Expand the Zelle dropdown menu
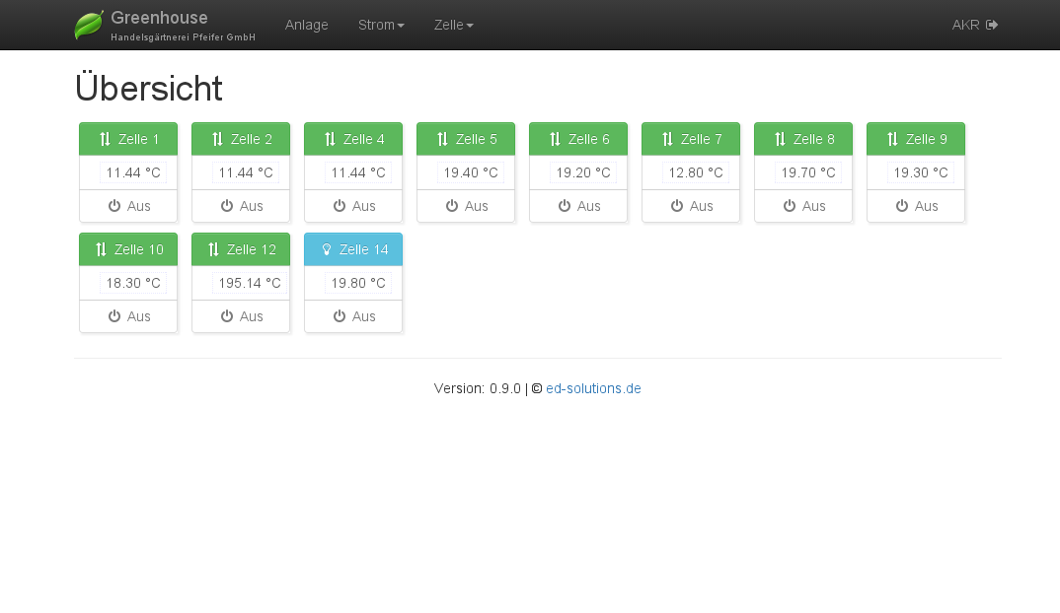The height and width of the screenshot is (613, 1060). click(x=454, y=25)
